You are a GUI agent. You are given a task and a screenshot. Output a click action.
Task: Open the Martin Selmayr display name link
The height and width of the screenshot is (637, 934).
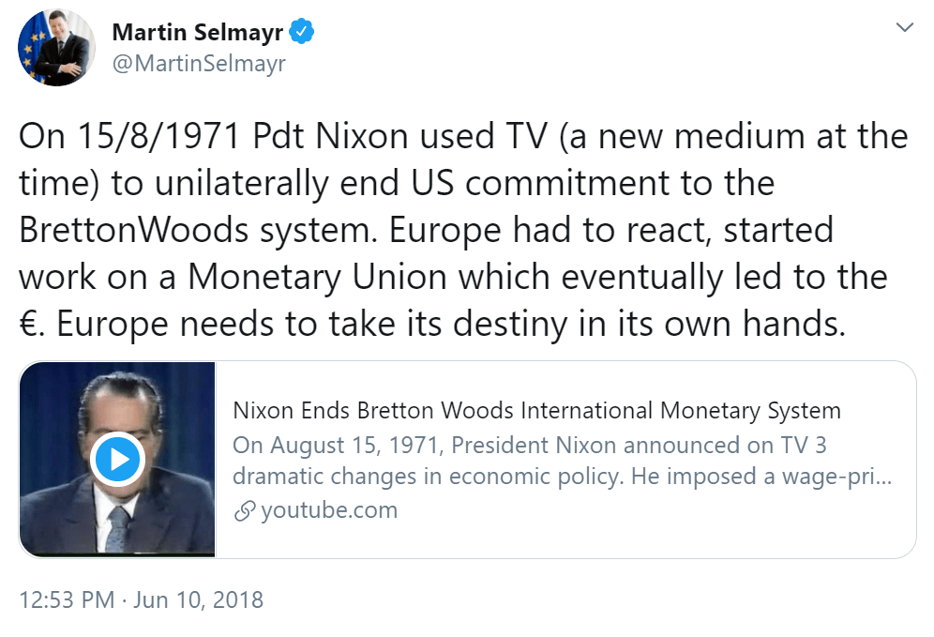[198, 33]
